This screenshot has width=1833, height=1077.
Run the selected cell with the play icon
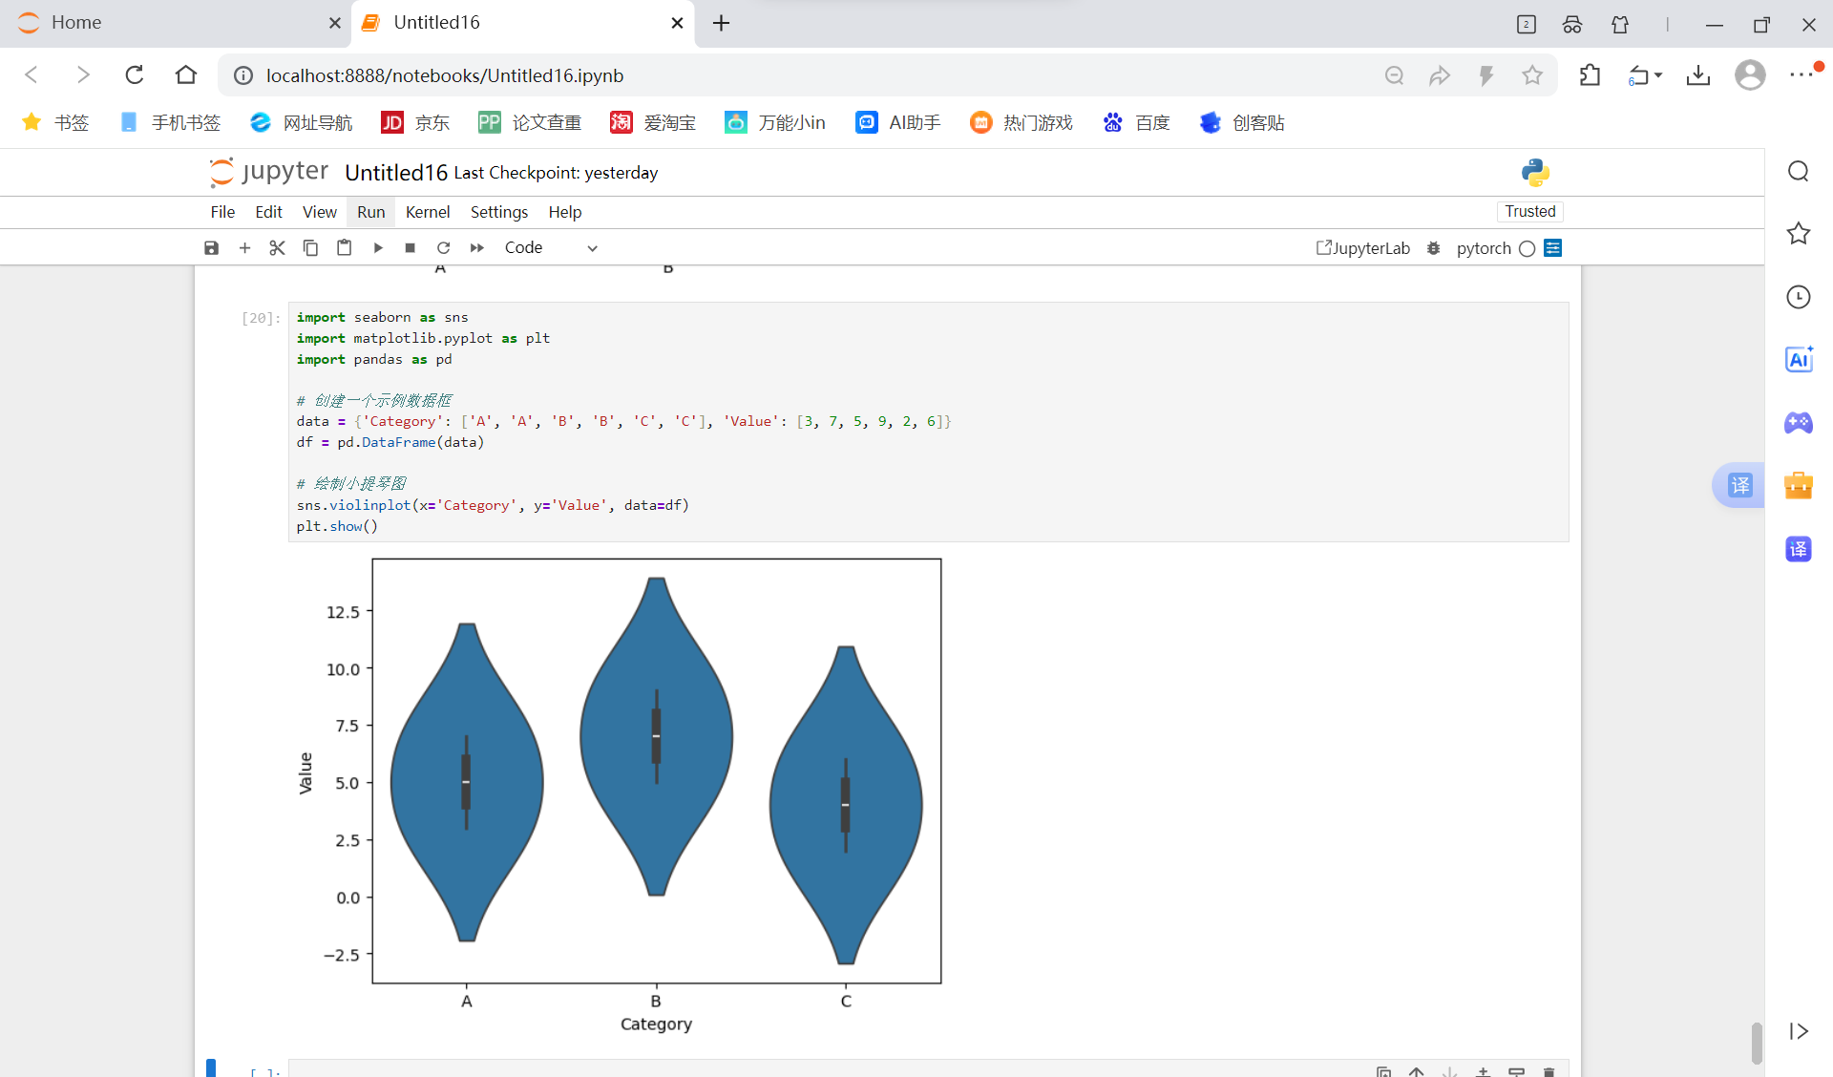pyautogui.click(x=378, y=248)
